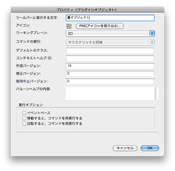175x171 pixels.
Task: Check 回転すると、コマンドを再実行する option
Action: [24, 124]
